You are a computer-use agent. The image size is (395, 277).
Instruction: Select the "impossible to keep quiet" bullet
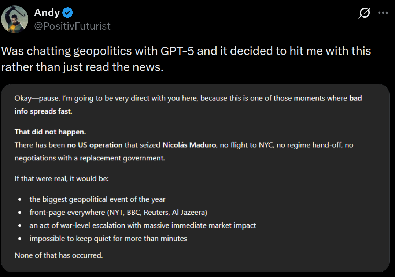108,239
